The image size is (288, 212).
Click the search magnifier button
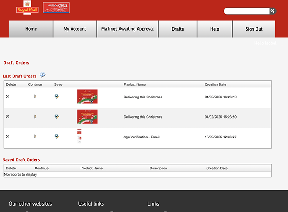coord(272,11)
